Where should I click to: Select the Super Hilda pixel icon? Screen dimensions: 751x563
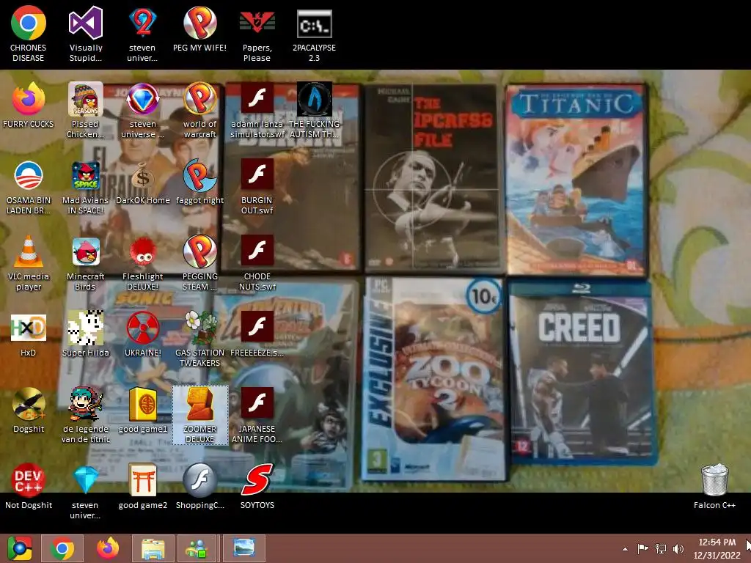click(85, 335)
